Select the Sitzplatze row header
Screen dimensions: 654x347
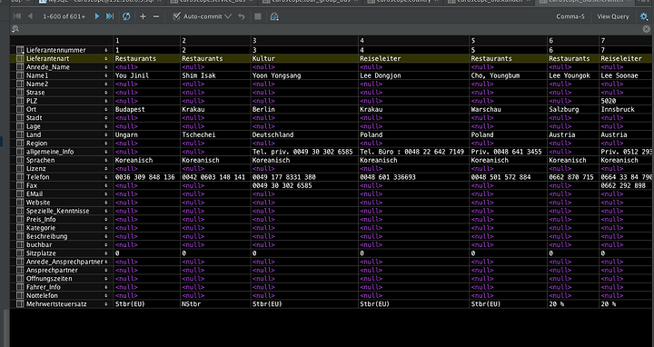62,253
